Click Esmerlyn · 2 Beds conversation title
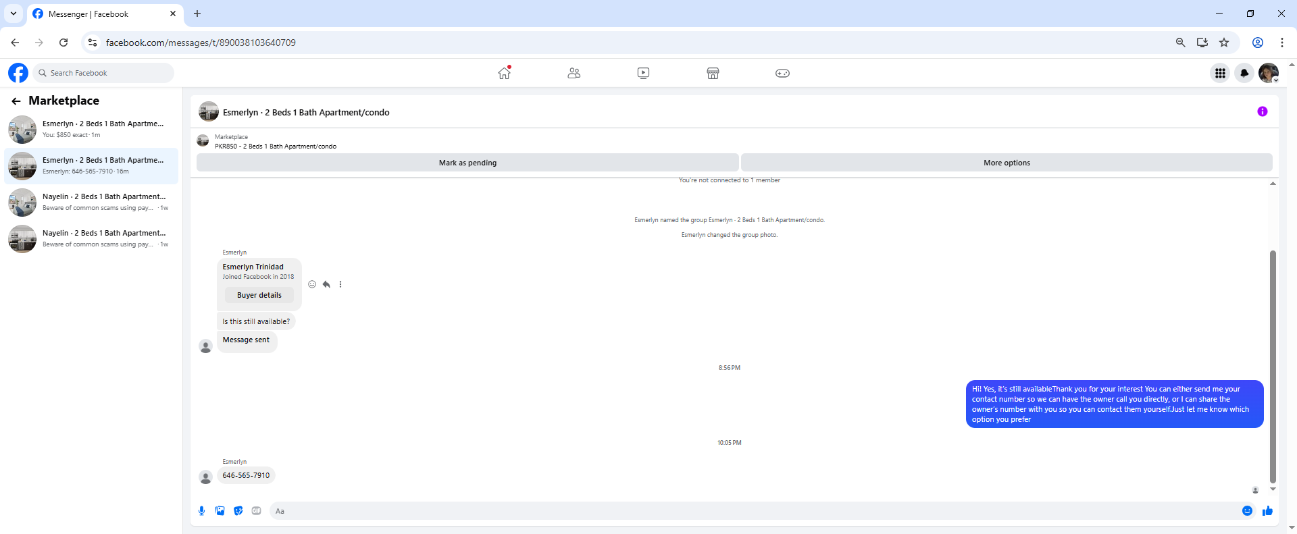Screen dimensions: 1297x534 (306, 113)
